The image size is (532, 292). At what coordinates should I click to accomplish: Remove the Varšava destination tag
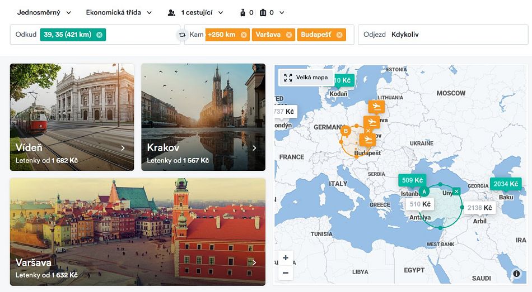289,35
